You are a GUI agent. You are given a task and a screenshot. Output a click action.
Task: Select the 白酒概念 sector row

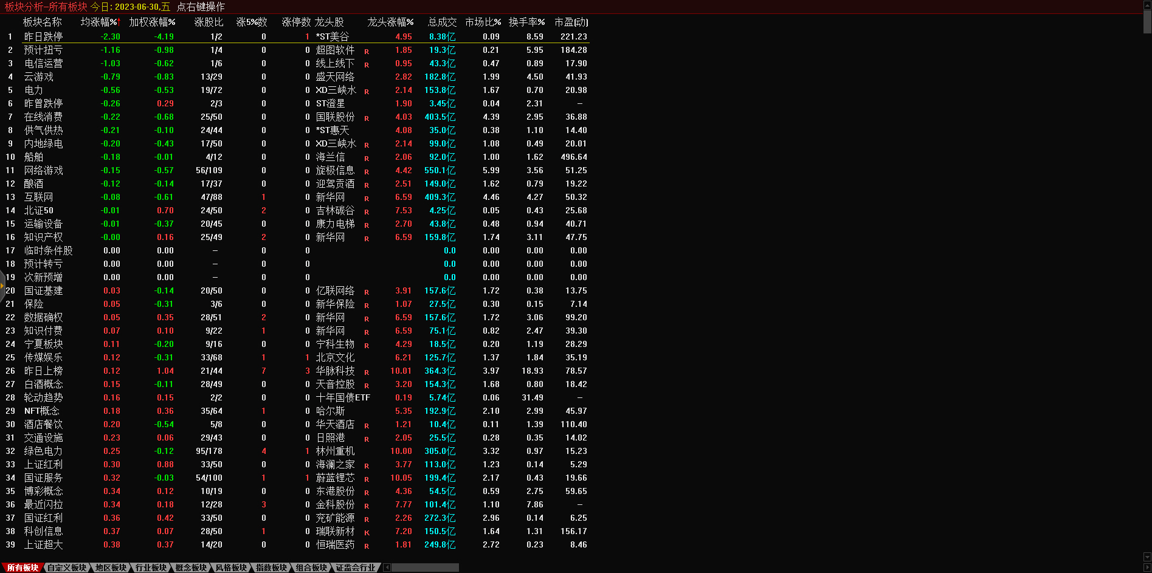[x=43, y=384]
